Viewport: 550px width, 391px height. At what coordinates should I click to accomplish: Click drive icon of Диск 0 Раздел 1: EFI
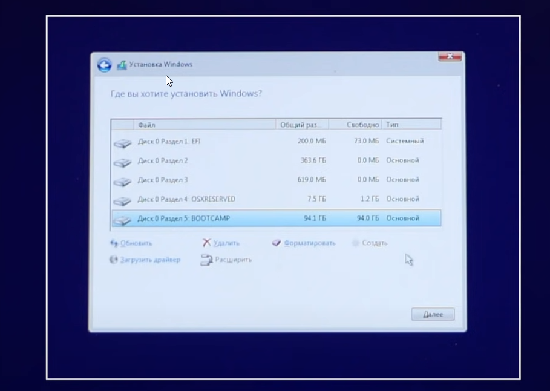coord(122,143)
